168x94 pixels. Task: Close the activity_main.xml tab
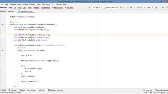(16, 11)
